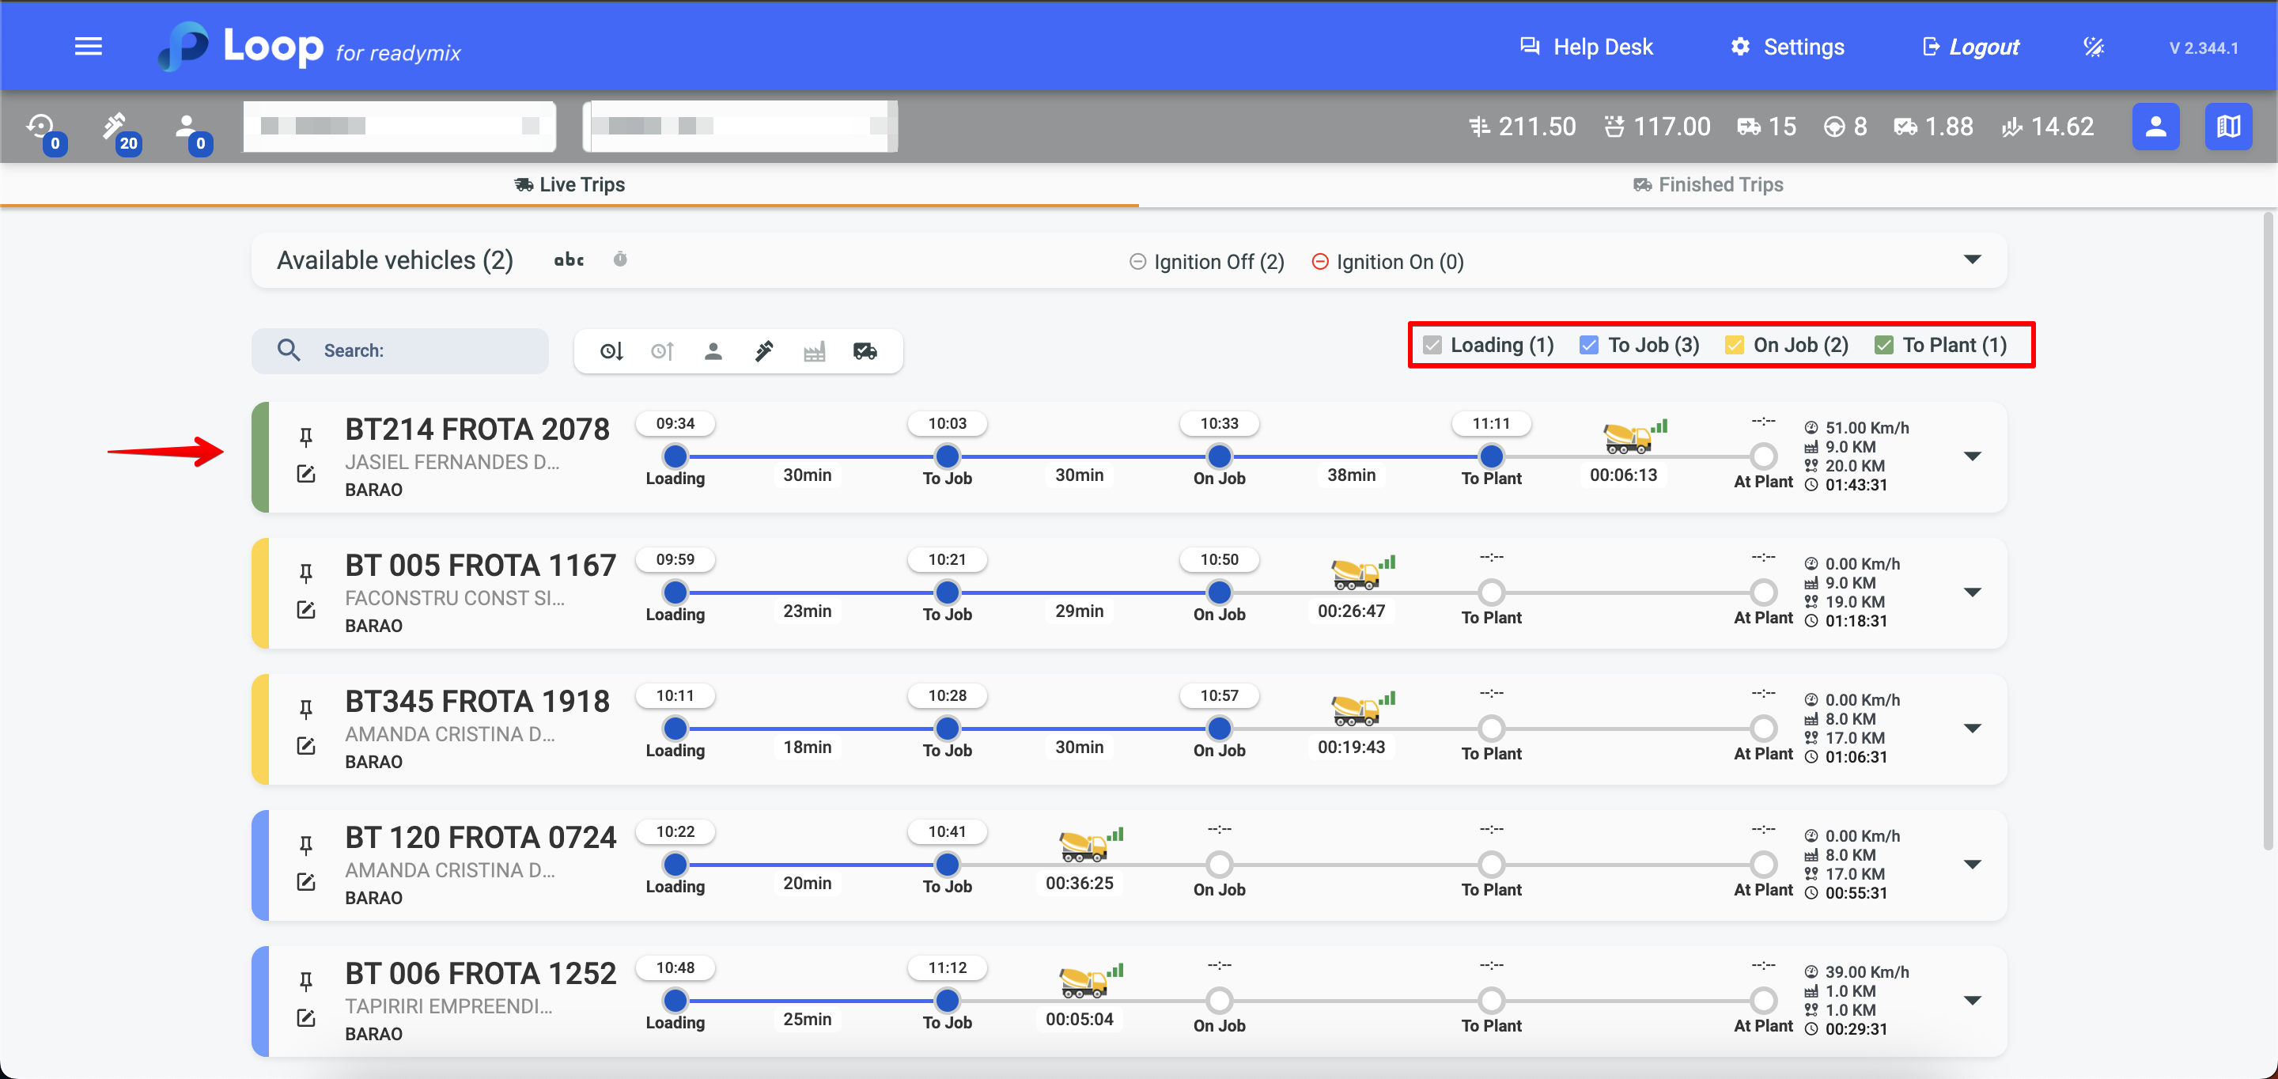Image resolution: width=2278 pixels, height=1079 pixels.
Task: Click the Logout button
Action: (x=1970, y=47)
